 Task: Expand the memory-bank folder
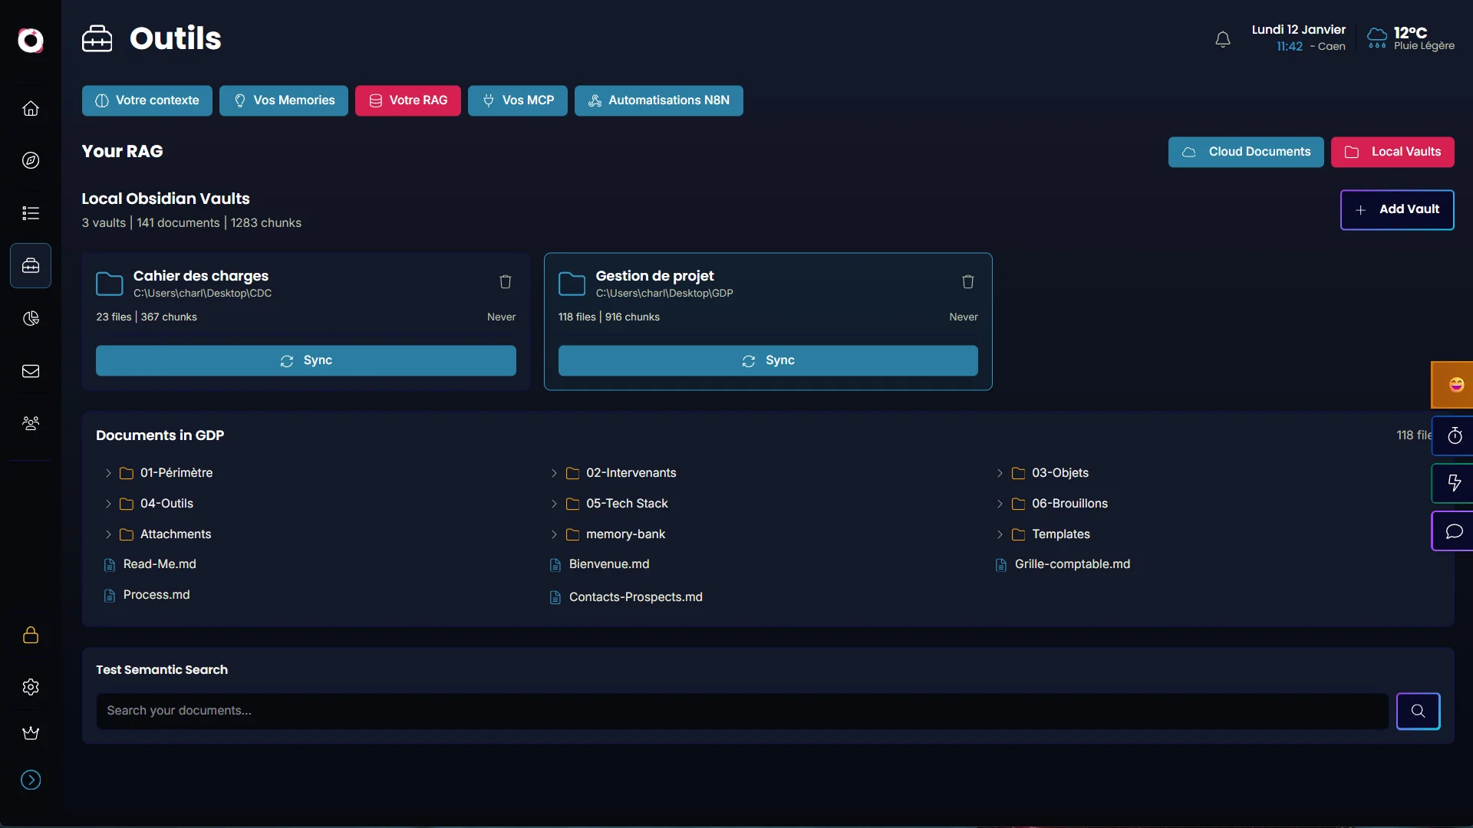pos(554,534)
